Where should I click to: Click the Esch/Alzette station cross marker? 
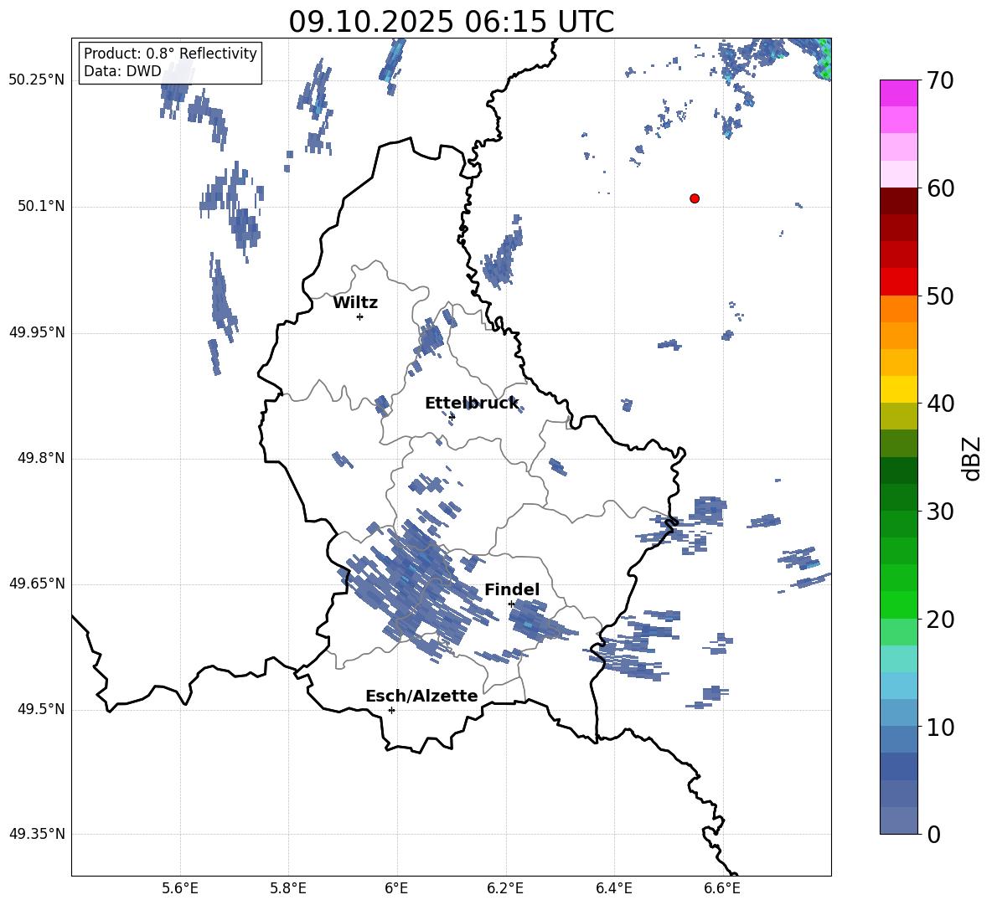tap(391, 710)
